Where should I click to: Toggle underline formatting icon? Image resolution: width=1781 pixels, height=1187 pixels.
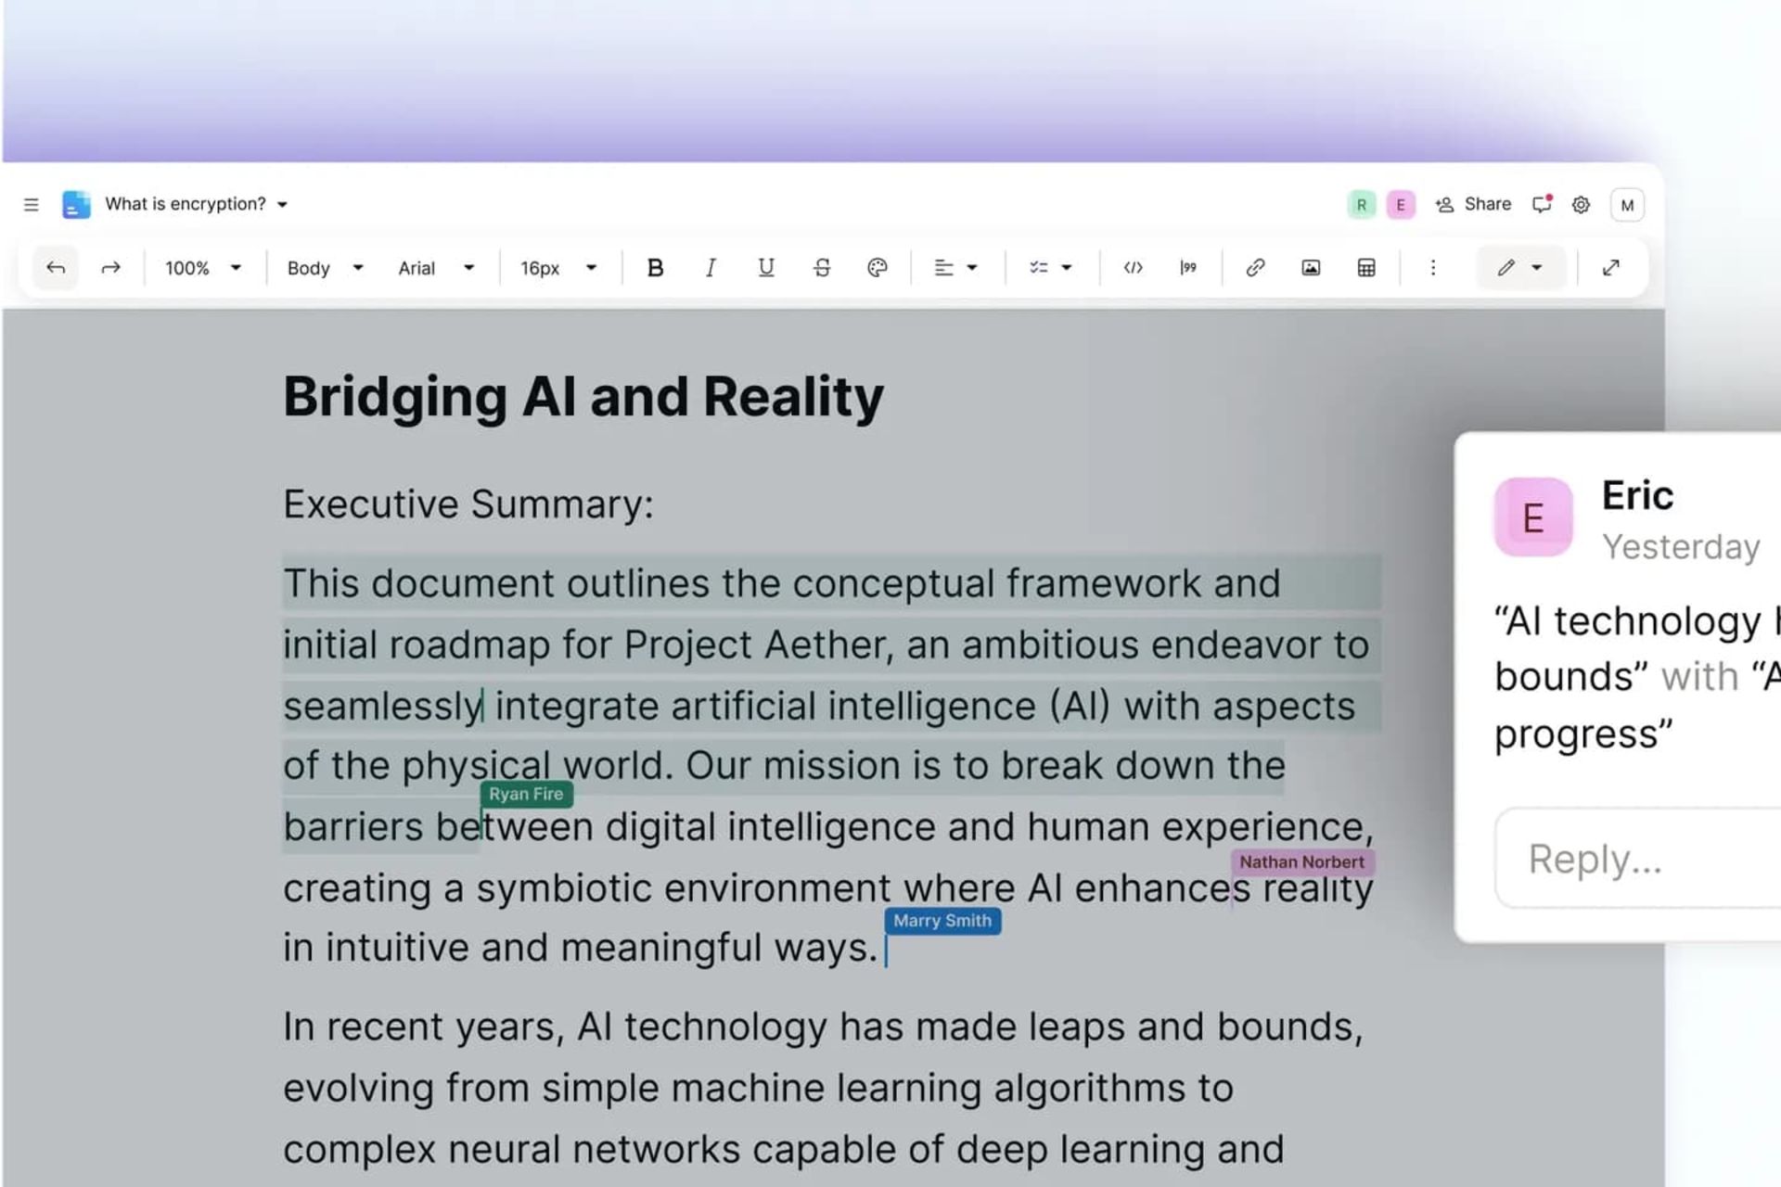(x=766, y=268)
